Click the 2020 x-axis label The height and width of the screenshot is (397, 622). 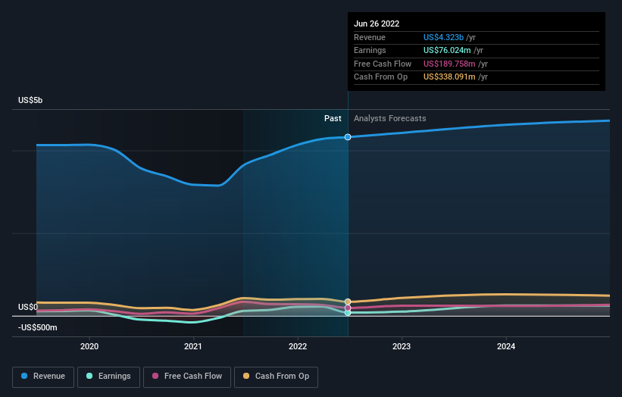(89, 347)
